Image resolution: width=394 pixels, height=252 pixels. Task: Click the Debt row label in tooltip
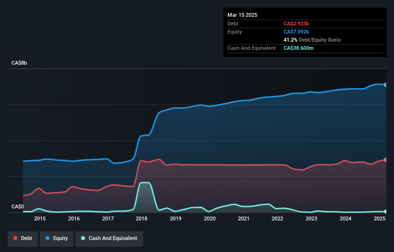coord(233,23)
